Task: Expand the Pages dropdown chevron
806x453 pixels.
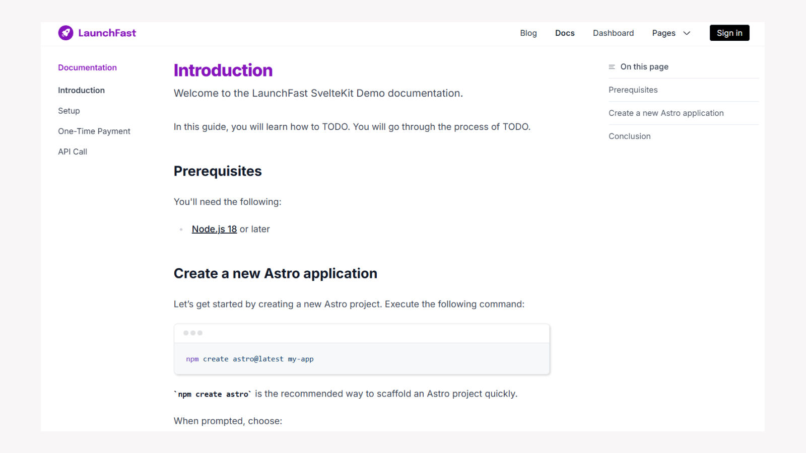Action: point(687,33)
